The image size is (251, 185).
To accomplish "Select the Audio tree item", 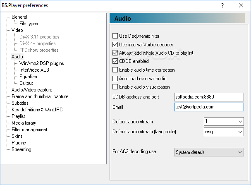I will tap(17, 57).
